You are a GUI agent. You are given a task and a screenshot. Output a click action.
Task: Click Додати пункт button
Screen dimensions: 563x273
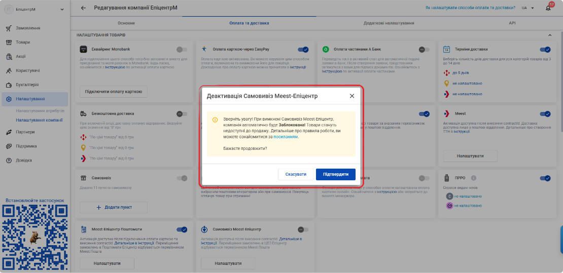tap(114, 207)
